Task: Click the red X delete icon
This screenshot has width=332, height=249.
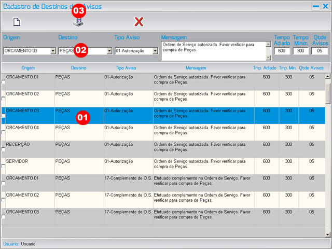Action: (139, 22)
